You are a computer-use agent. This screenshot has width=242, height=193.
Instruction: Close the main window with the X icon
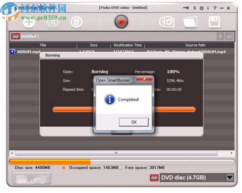coord(228,8)
